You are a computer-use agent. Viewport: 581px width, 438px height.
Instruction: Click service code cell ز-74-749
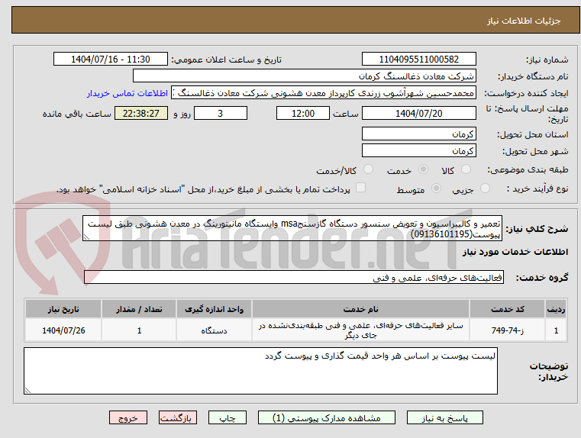tap(507, 330)
